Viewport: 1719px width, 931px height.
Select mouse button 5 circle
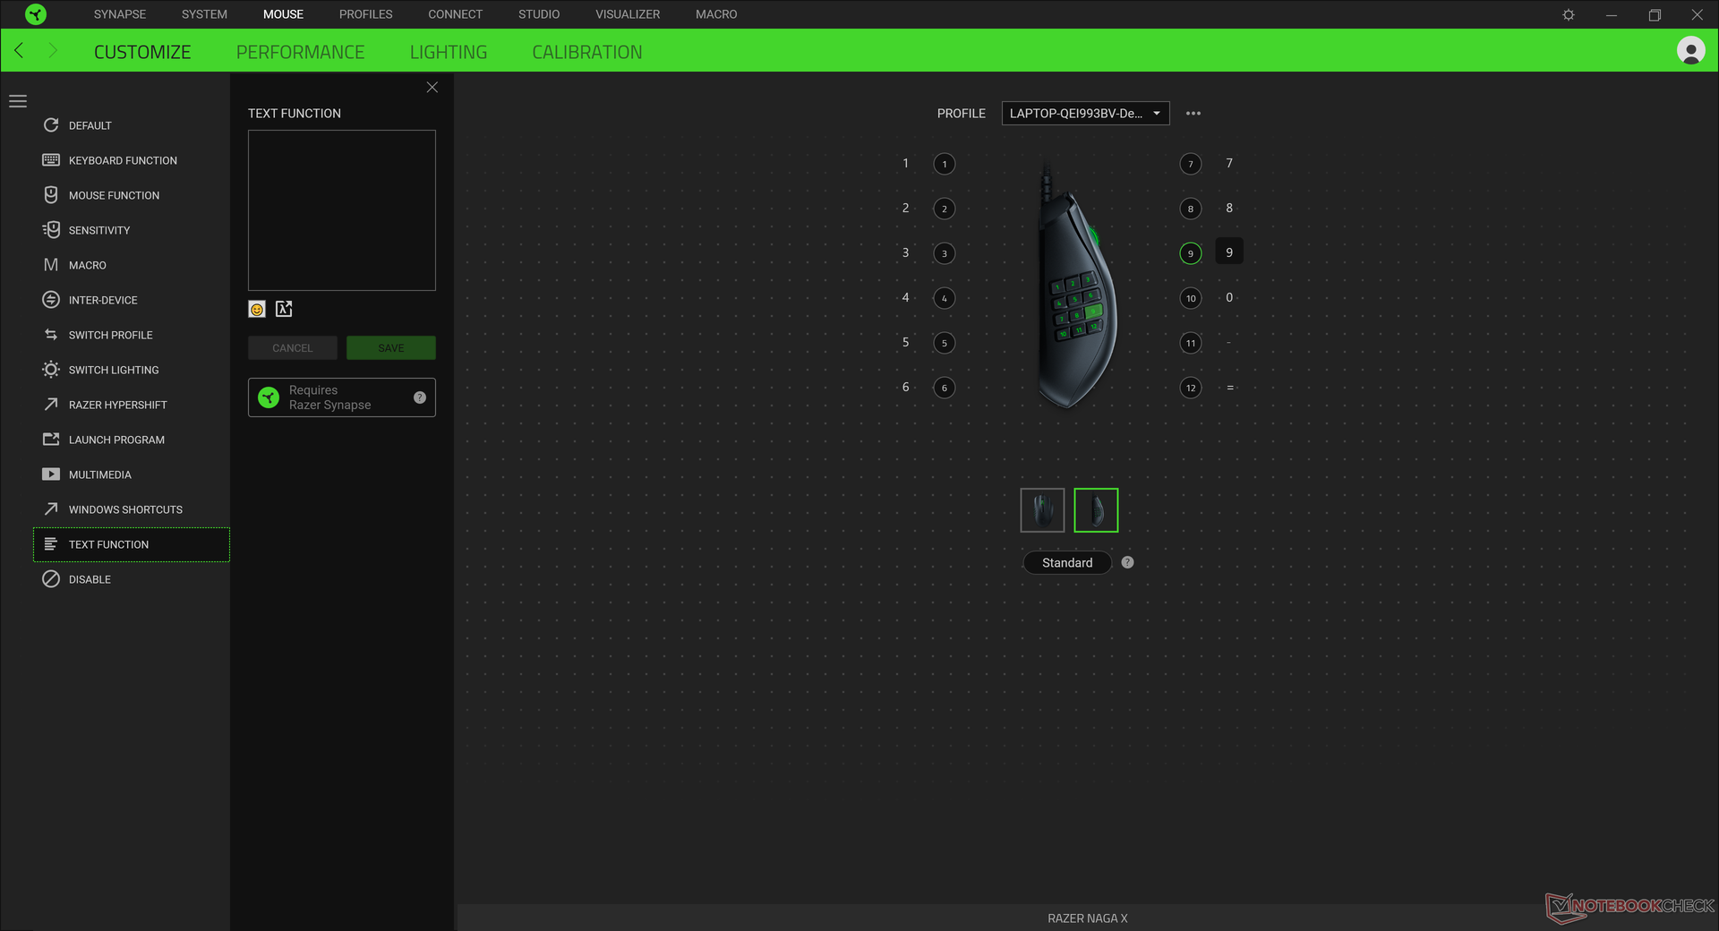pos(944,343)
